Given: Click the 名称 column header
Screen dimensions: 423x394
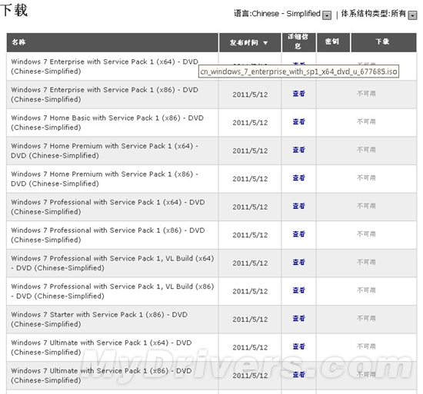Looking at the screenshot, I should tap(112, 42).
